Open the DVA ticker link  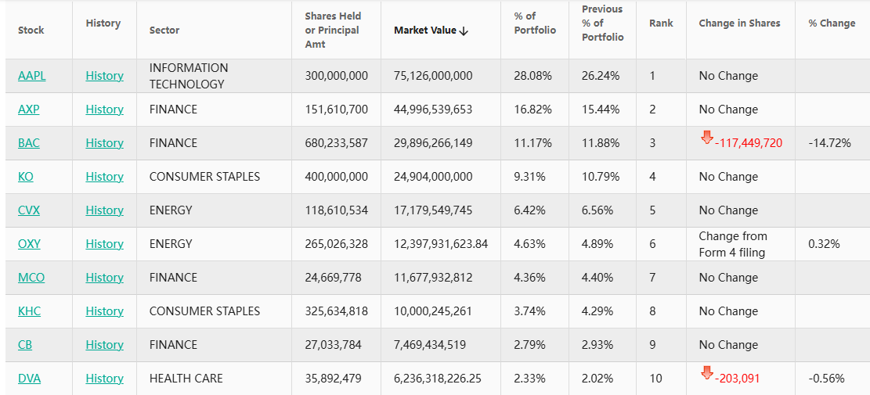[30, 379]
